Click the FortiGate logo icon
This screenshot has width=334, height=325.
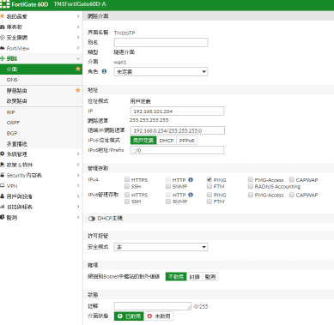pyautogui.click(x=5, y=4)
